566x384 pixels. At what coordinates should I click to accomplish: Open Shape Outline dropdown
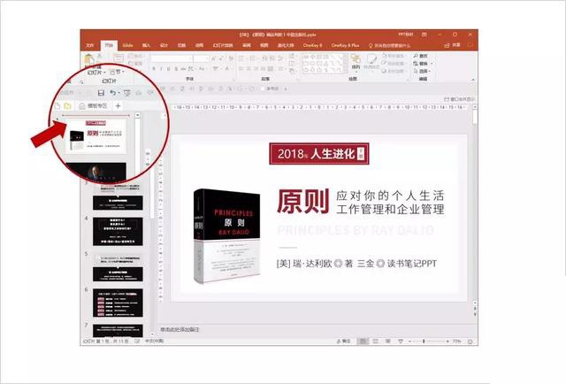(x=394, y=64)
